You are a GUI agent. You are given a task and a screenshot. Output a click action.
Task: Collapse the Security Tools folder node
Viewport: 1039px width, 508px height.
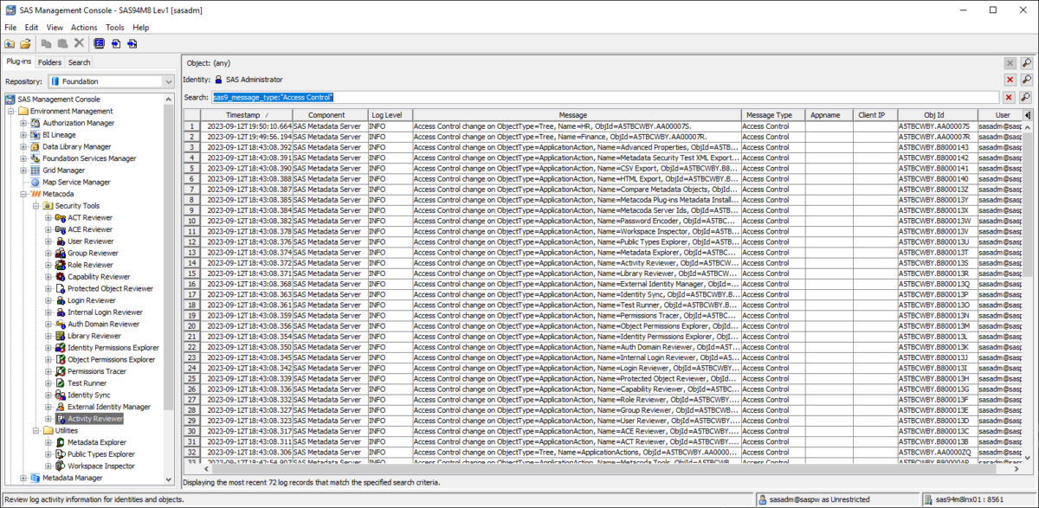pyautogui.click(x=36, y=206)
